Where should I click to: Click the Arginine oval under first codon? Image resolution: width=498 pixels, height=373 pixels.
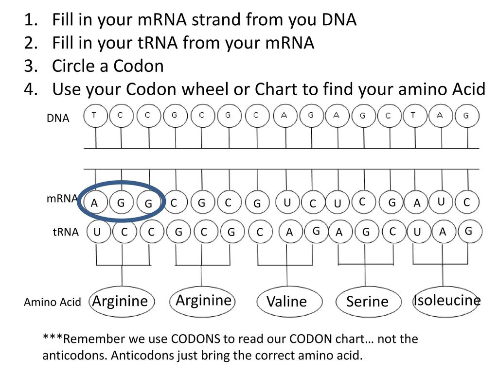pos(122,301)
